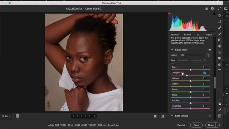Click the histogram graph
Screen dimensions: 229x129
pos(191,22)
